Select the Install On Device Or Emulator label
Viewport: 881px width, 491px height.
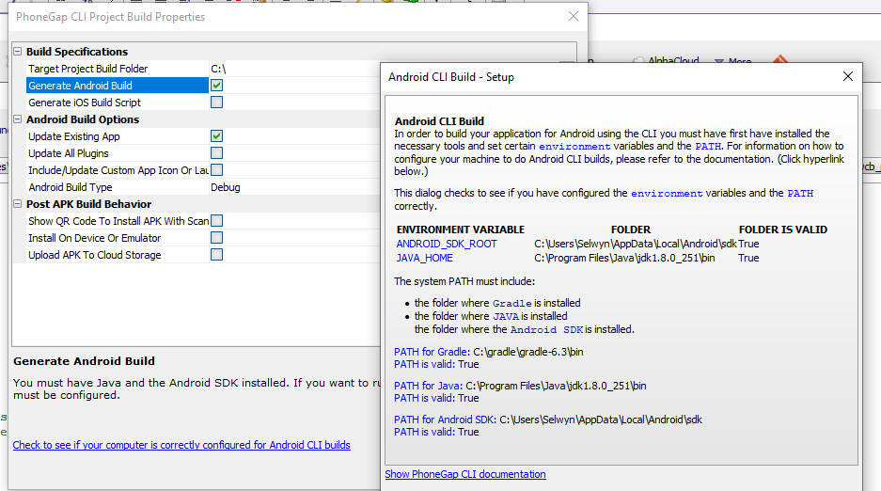(94, 238)
